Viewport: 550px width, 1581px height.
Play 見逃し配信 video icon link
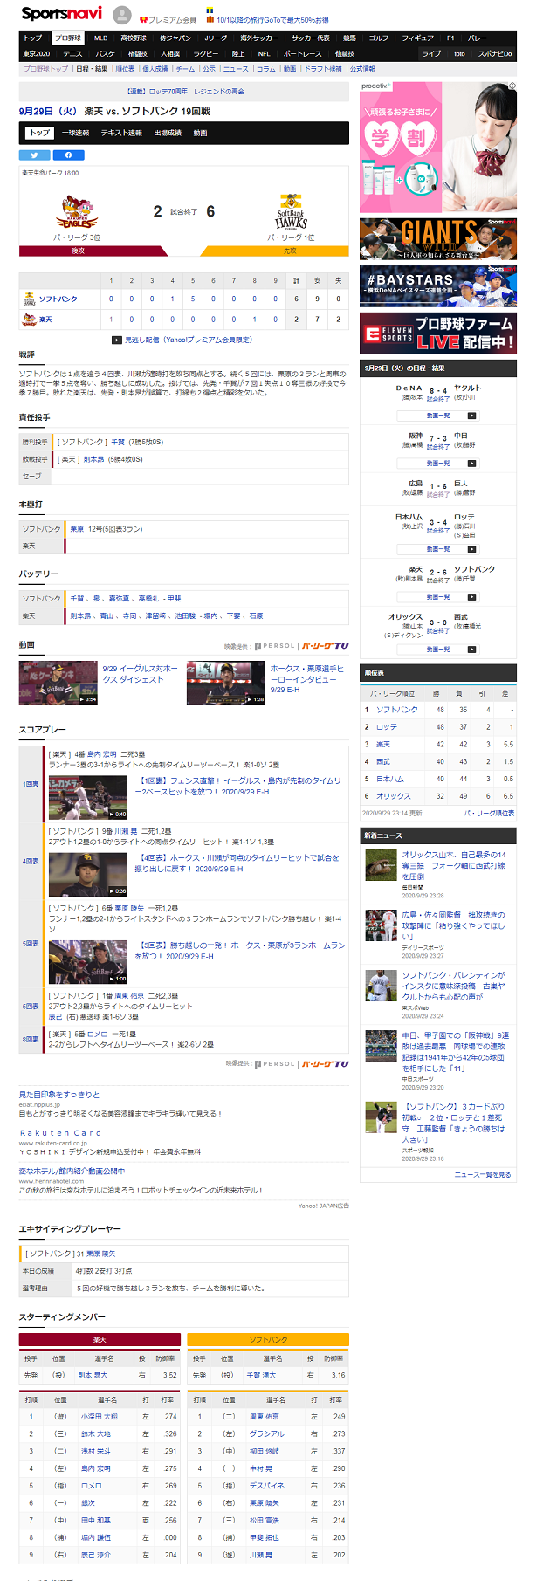117,340
